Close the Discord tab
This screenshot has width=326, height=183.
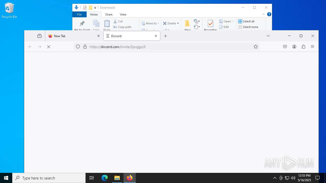[x=156, y=36]
